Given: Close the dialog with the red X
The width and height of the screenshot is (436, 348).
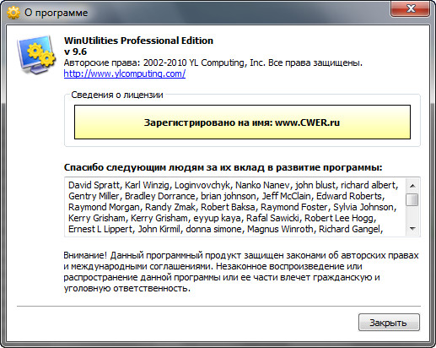Looking at the screenshot, I should [410, 8].
